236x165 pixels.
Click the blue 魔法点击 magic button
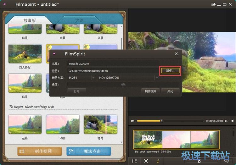coord(89,151)
